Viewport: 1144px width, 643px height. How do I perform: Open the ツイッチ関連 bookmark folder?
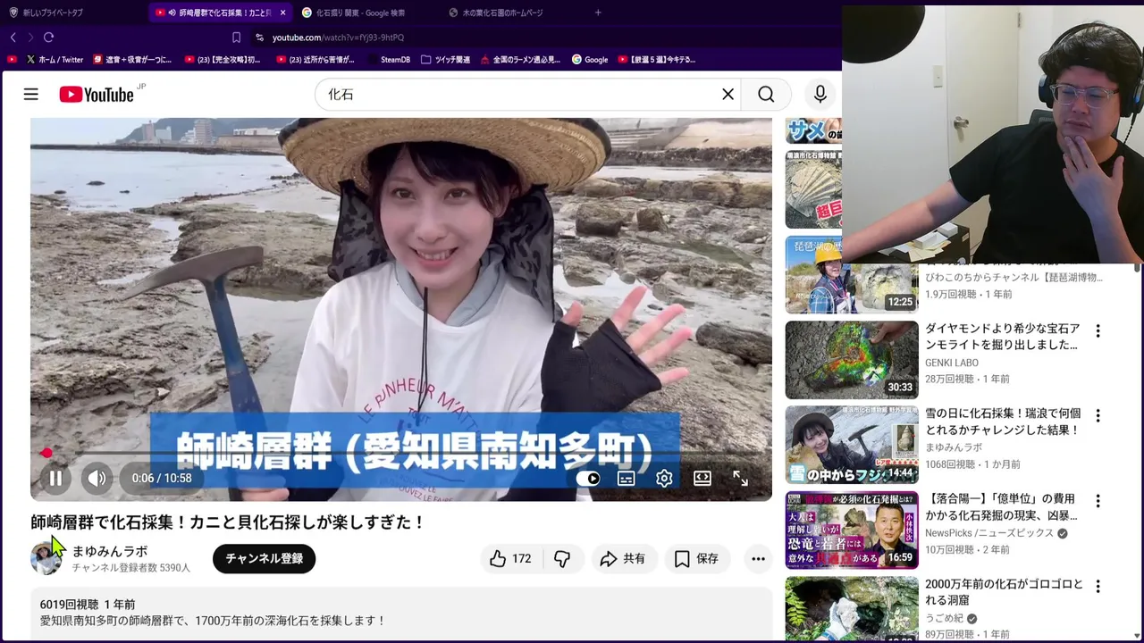445,60
